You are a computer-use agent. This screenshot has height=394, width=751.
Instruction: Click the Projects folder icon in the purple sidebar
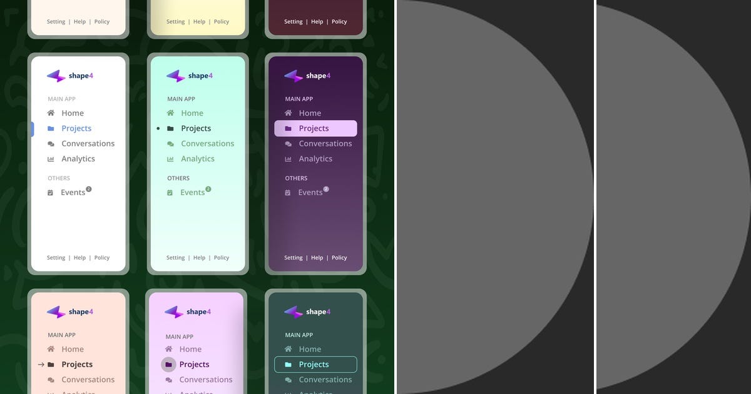(289, 128)
